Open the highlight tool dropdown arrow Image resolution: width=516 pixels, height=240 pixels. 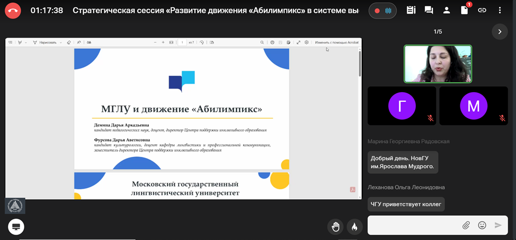tap(26, 42)
